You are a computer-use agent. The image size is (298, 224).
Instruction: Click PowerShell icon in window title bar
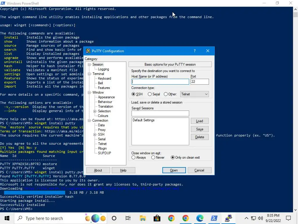3,3
